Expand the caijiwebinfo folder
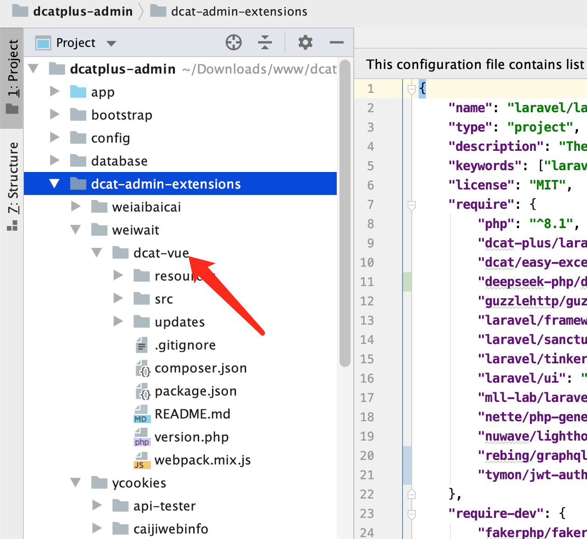587x539 pixels. tap(97, 528)
